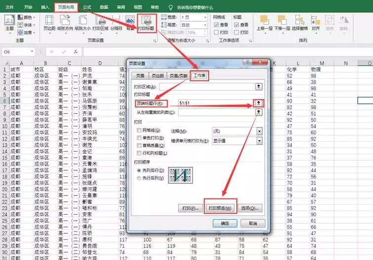
Task: Click the 纸张方向 orientation icon
Action: click(65, 23)
